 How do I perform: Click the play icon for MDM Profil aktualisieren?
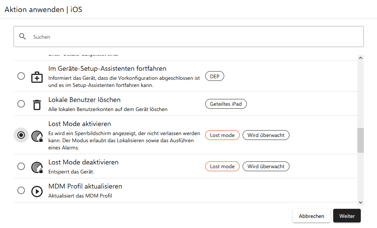tap(37, 191)
